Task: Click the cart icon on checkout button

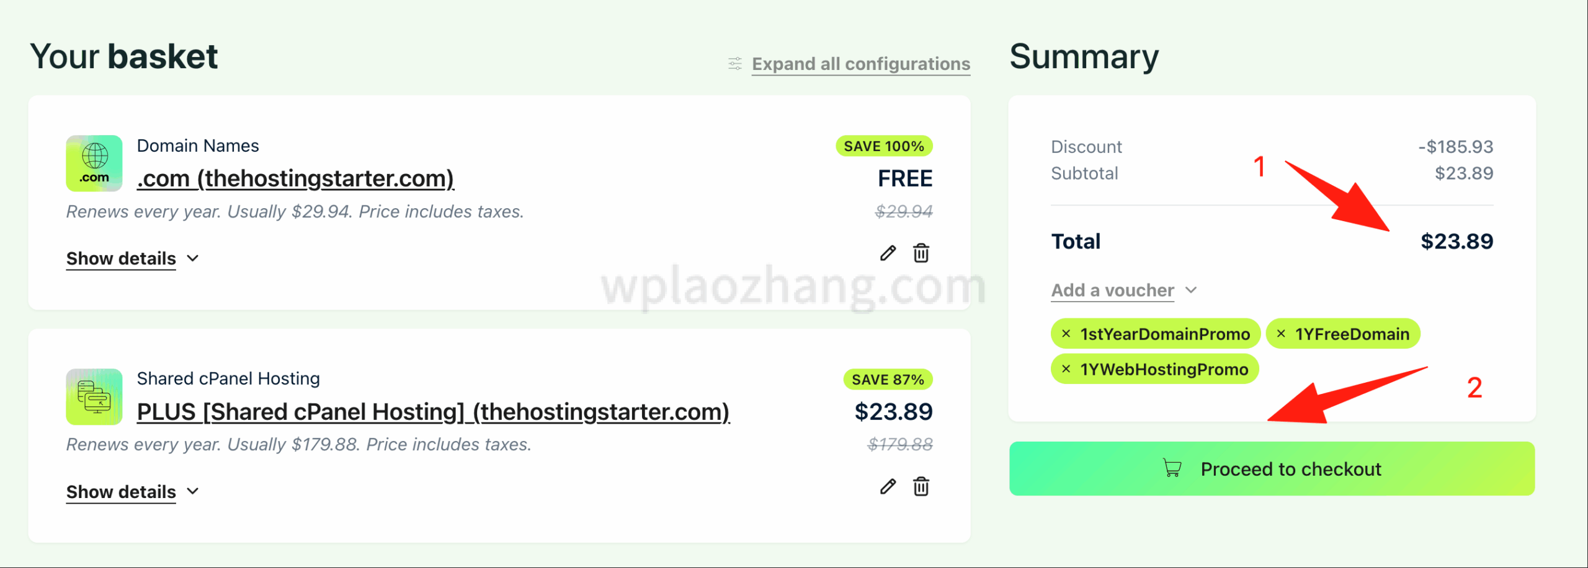Action: pos(1172,468)
